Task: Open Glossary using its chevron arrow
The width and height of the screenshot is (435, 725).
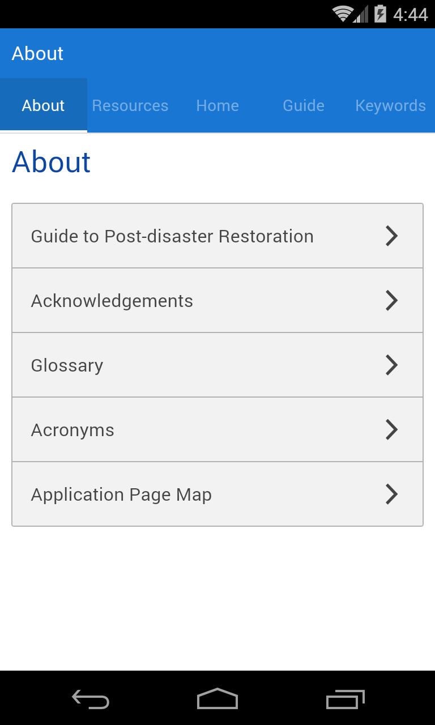Action: (391, 365)
